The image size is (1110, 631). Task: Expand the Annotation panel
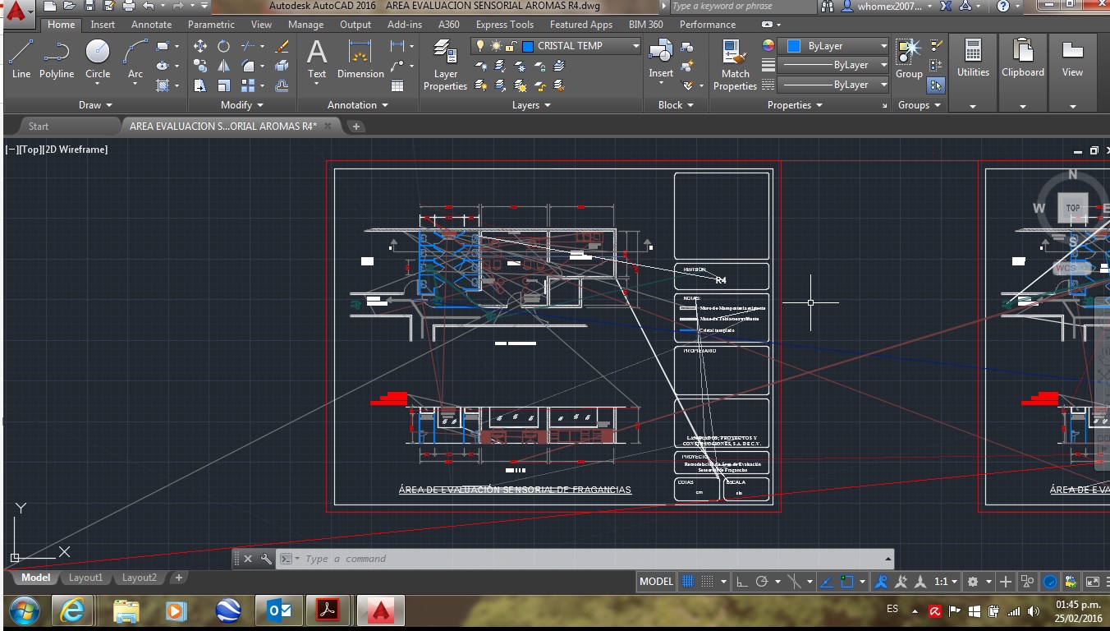click(x=358, y=105)
